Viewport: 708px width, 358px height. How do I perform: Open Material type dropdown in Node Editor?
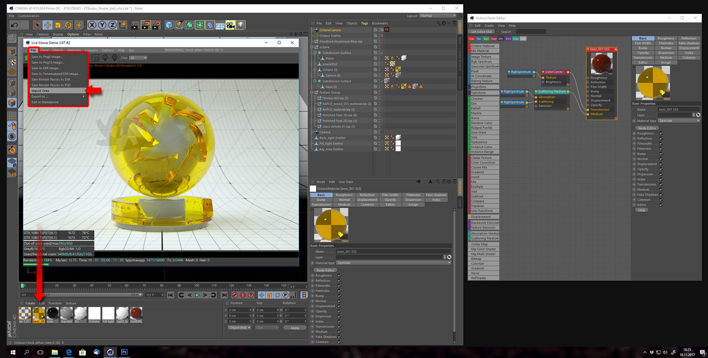pyautogui.click(x=679, y=121)
